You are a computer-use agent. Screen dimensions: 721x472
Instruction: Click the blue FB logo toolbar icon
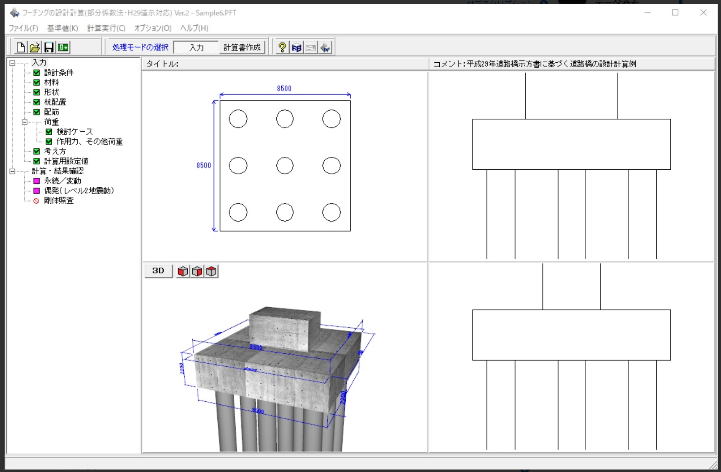tap(296, 48)
